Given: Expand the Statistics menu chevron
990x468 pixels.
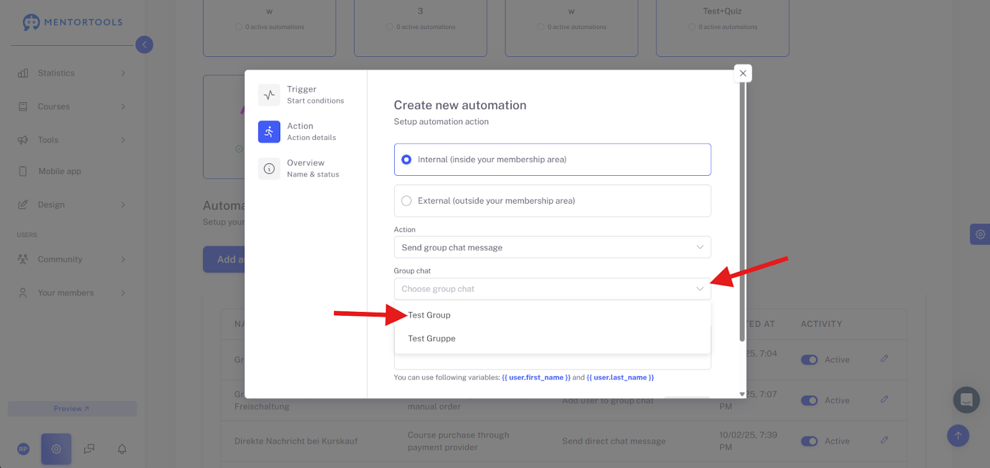Looking at the screenshot, I should click(123, 73).
